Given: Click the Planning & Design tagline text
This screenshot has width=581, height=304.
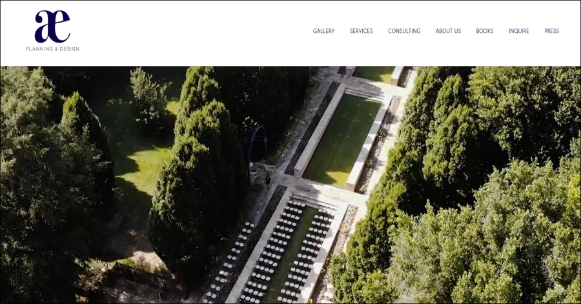Looking at the screenshot, I should [x=52, y=48].
